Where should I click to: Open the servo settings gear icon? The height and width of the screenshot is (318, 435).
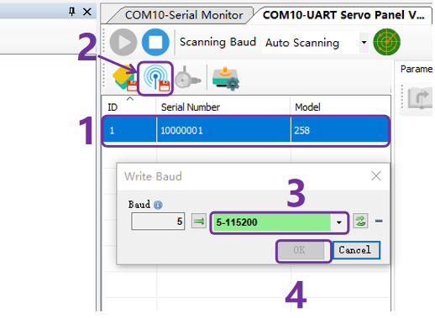pos(226,79)
